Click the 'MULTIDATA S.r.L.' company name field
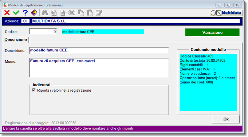 136,21
